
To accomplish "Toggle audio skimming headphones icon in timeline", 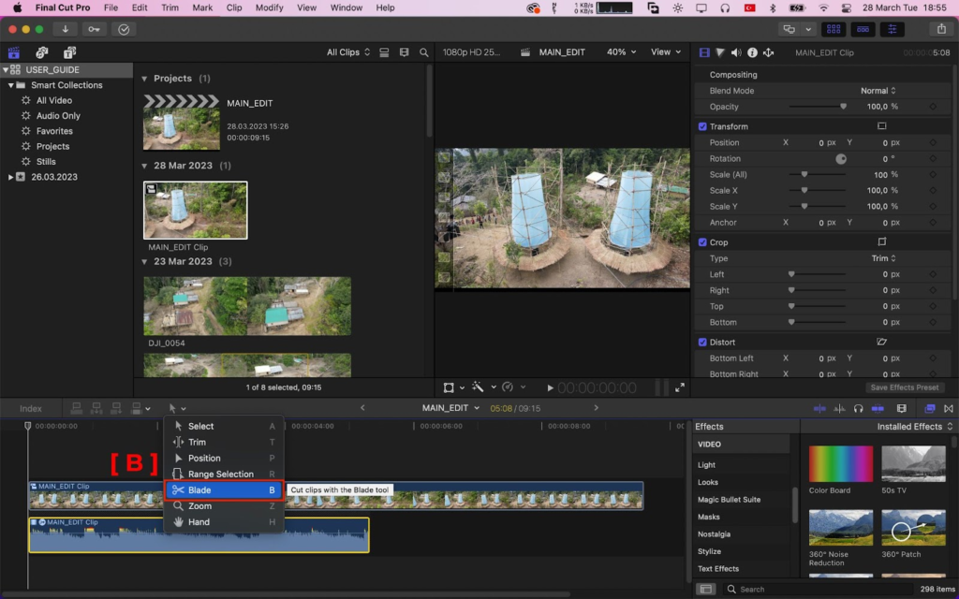I will [858, 408].
